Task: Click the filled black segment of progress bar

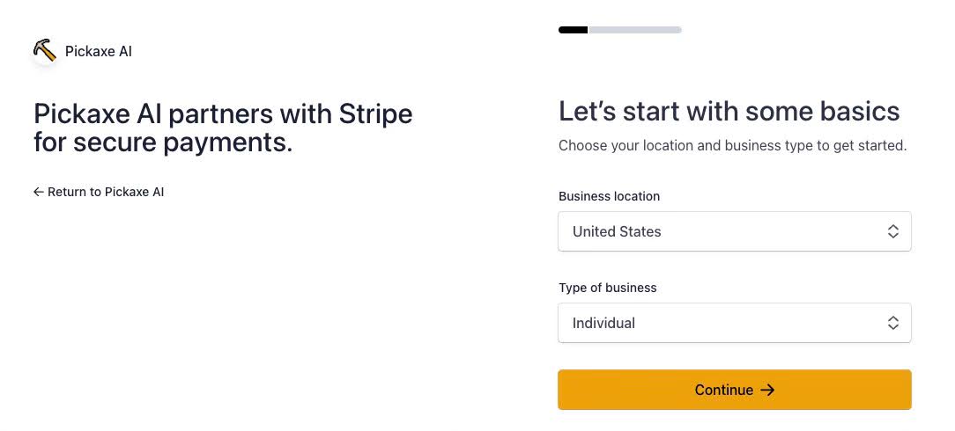Action: pos(573,30)
